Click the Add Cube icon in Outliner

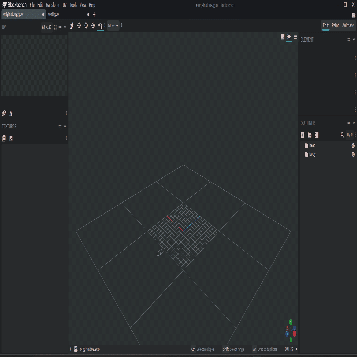click(x=302, y=135)
